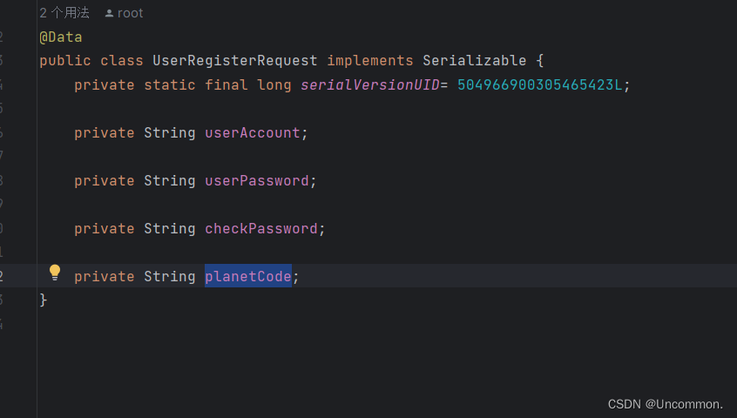Click the highlighted planetCode field
Viewport: 737px width, 418px height.
pyautogui.click(x=248, y=276)
